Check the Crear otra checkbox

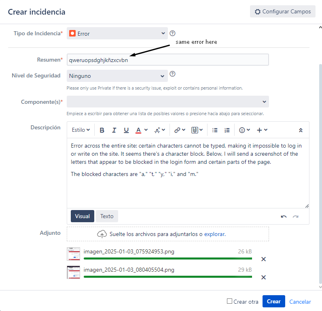[x=229, y=301]
